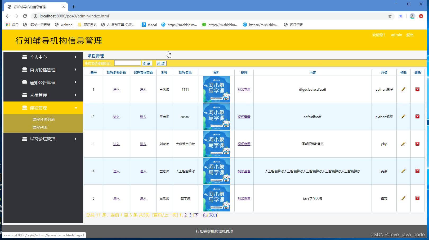Screen dimensions: 429x240
Task: Open the 应用 apps grid shortcut
Action: click(12, 25)
